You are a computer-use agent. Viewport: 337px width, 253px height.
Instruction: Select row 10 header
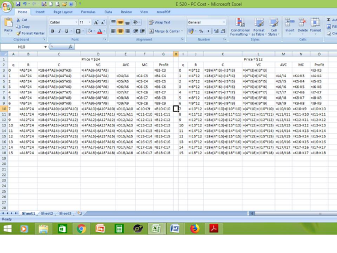click(4, 109)
